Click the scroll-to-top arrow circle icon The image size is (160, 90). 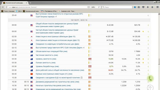(150, 87)
